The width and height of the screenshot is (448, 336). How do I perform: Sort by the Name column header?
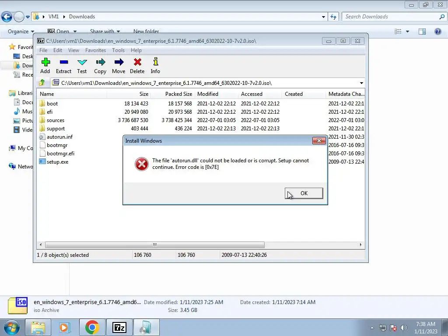(72, 94)
